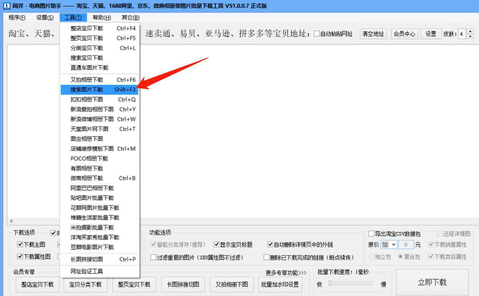The width and height of the screenshot is (479, 296).
Task: Select 米拍摄影批量下载 entry
Action: click(100, 227)
